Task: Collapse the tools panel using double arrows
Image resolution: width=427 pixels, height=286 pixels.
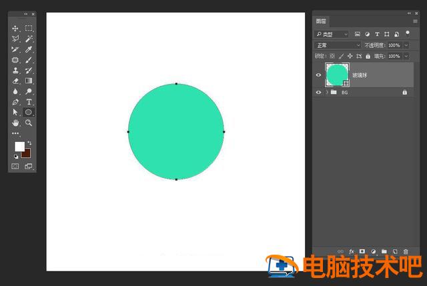Action: click(x=26, y=14)
